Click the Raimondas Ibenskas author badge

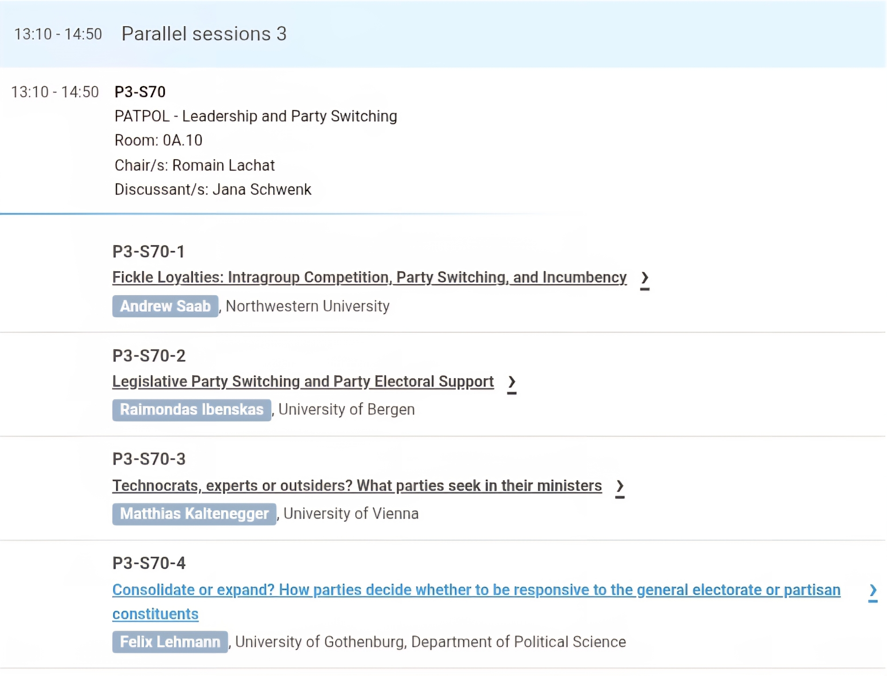coord(192,410)
